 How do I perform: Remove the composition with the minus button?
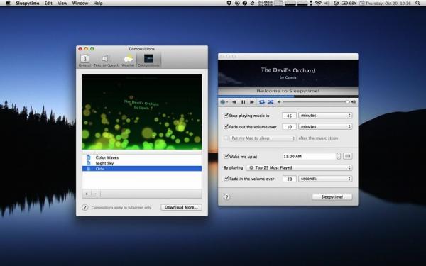pyautogui.click(x=96, y=194)
